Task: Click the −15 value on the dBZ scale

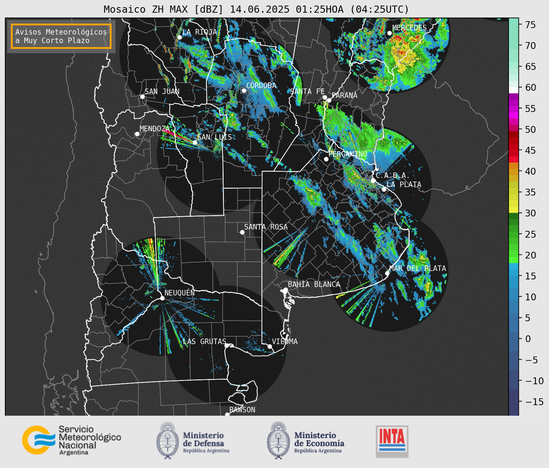Action: [534, 402]
